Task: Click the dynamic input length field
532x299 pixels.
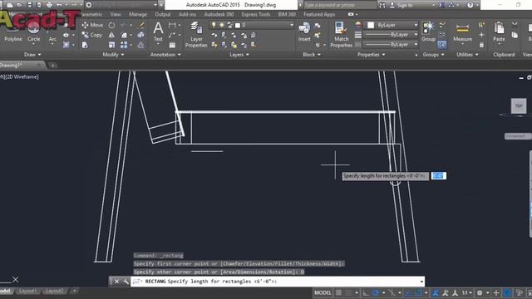Action: click(438, 175)
